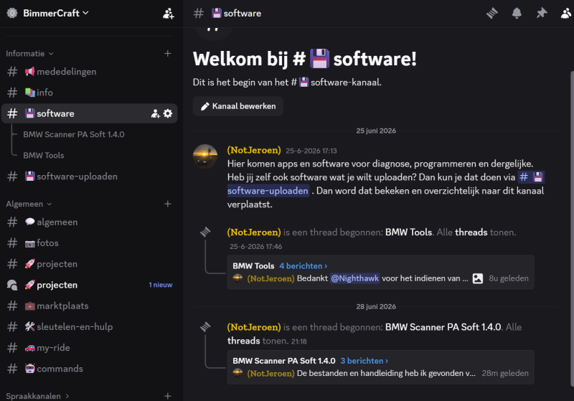Click the chat vertical scrollbar
Screen dimensions: 574x401
point(572,229)
